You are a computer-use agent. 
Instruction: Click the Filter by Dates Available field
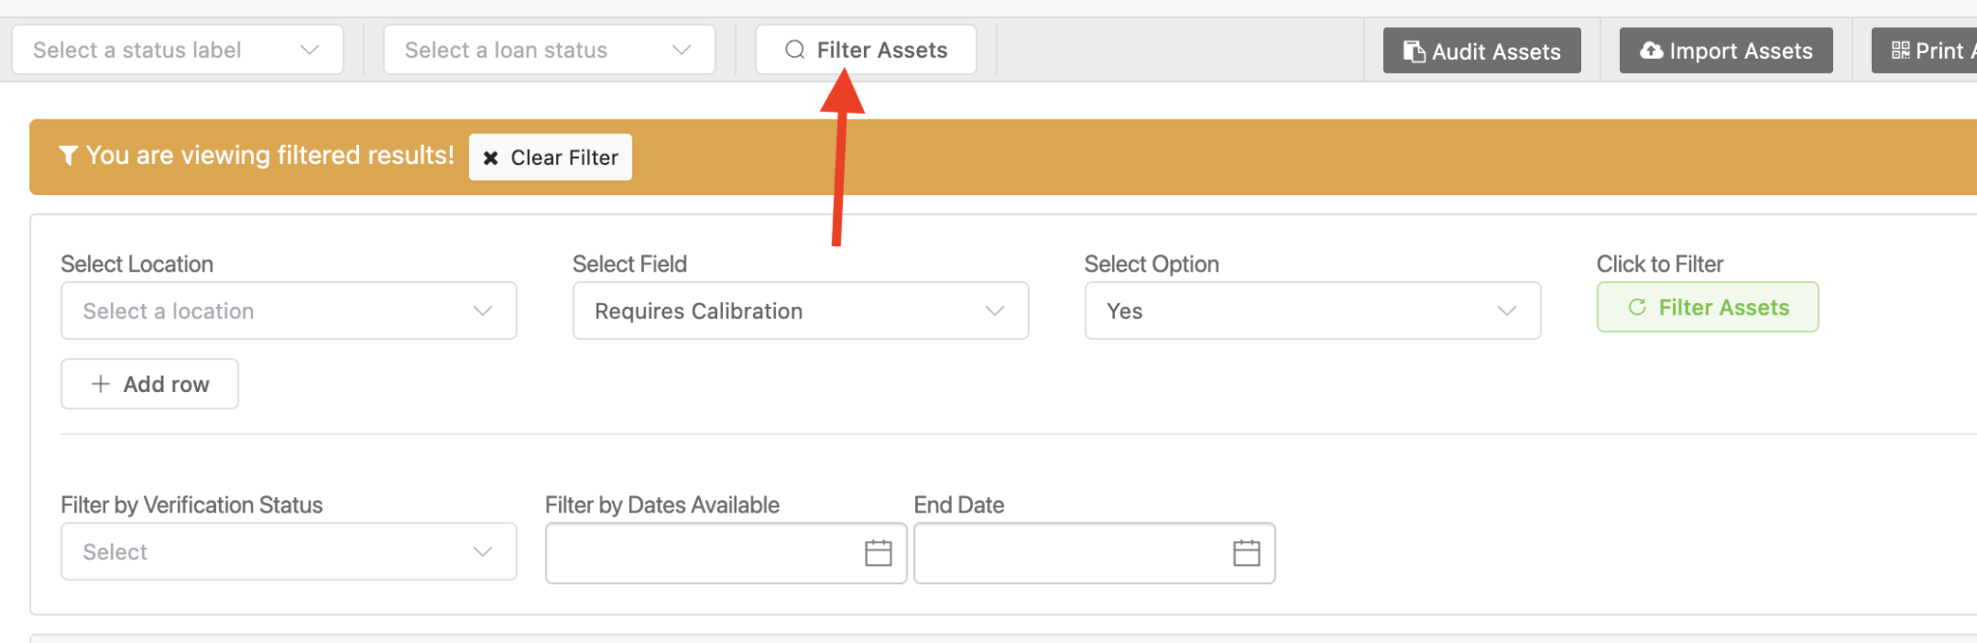[x=726, y=553]
